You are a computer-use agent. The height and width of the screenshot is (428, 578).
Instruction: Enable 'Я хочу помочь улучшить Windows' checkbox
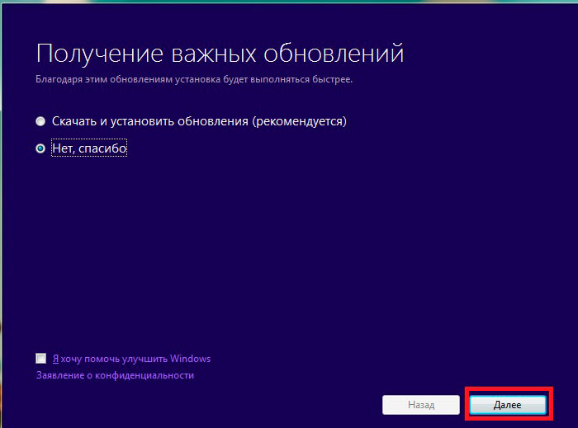41,358
